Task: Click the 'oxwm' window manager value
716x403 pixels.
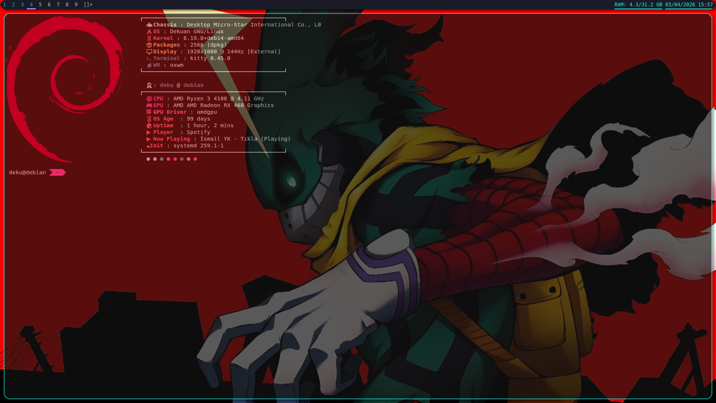Action: click(176, 65)
